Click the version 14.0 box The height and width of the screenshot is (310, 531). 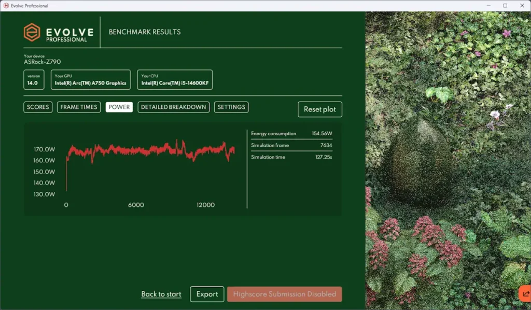coord(34,79)
